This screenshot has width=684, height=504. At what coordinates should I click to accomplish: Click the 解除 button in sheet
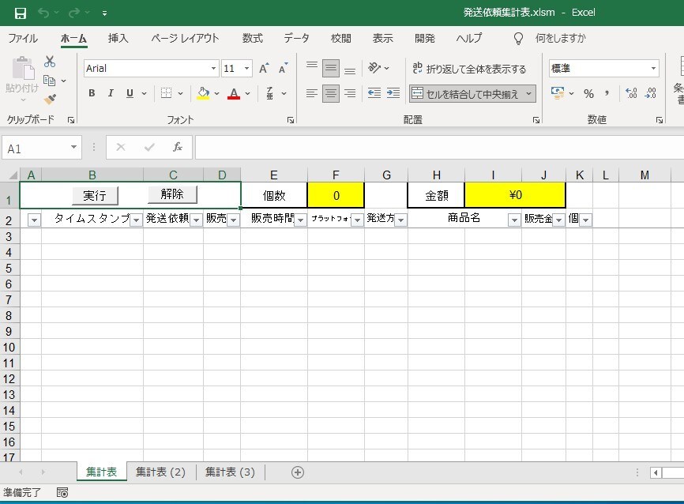pyautogui.click(x=172, y=194)
